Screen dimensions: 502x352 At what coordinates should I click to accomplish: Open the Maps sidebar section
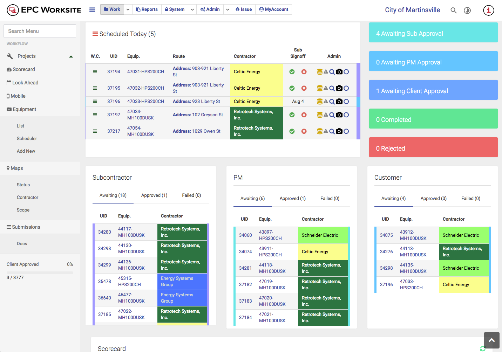coord(15,168)
